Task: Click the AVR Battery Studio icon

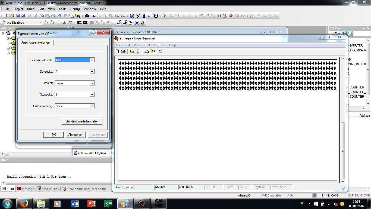Action: [x=144, y=16]
